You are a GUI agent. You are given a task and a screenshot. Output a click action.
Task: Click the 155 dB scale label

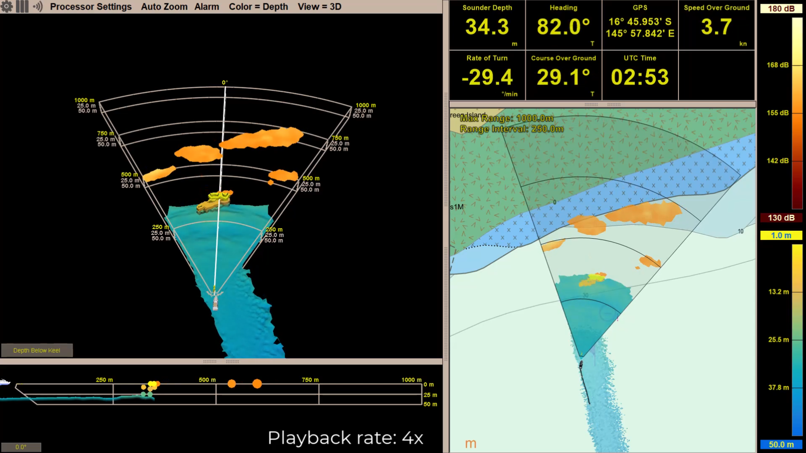(777, 113)
